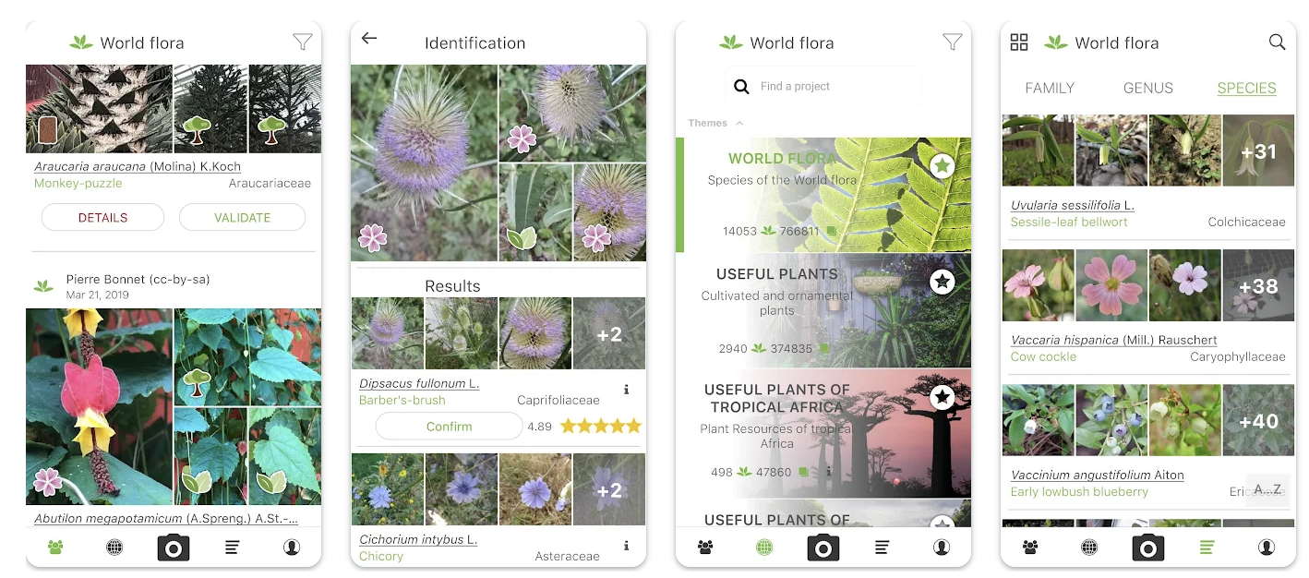Open the filter icon on the Find a project screen
The width and height of the screenshot is (1309, 578).
pyautogui.click(x=952, y=42)
